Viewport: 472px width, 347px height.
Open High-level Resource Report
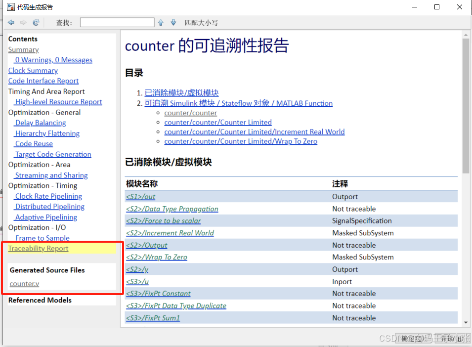[x=59, y=102]
